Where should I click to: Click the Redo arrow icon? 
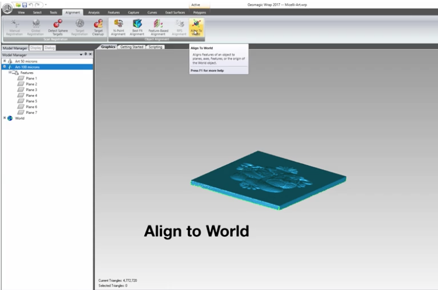pyautogui.click(x=37, y=5)
